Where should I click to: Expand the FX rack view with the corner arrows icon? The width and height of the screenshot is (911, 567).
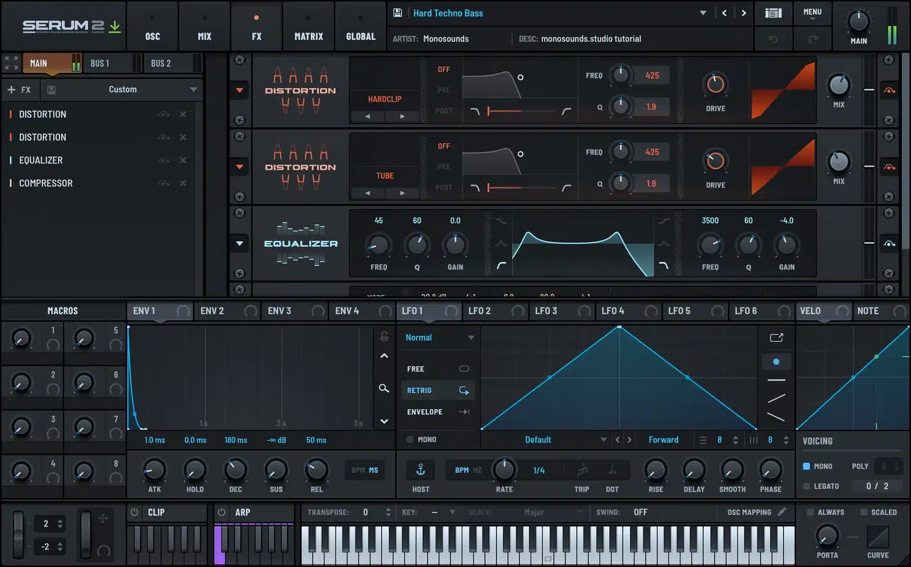point(11,63)
